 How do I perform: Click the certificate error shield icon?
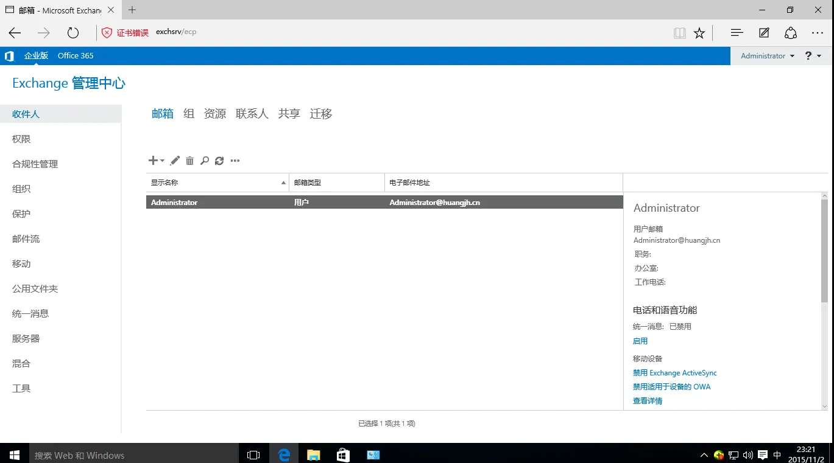(107, 33)
